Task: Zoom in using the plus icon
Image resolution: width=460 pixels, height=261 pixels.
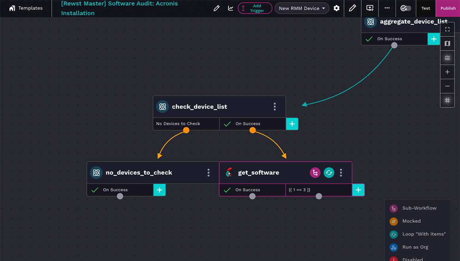Action: [447, 72]
